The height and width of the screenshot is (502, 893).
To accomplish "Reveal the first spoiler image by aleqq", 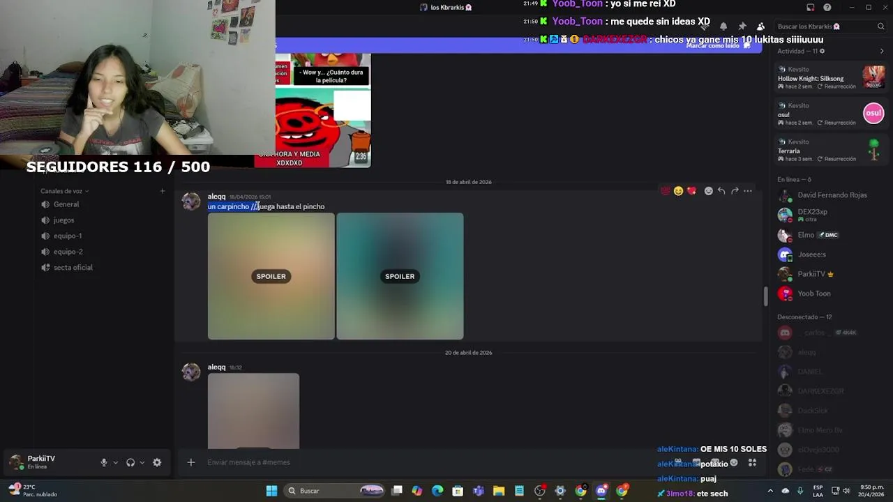I will pos(271,276).
